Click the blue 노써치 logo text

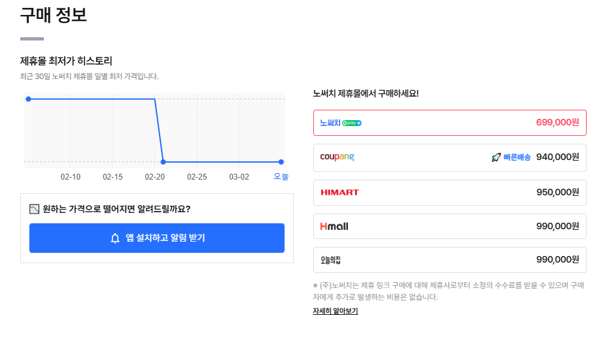[x=330, y=123]
